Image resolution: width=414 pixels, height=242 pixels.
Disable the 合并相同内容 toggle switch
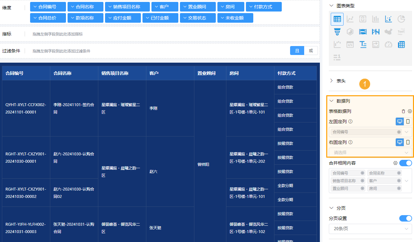(405, 163)
